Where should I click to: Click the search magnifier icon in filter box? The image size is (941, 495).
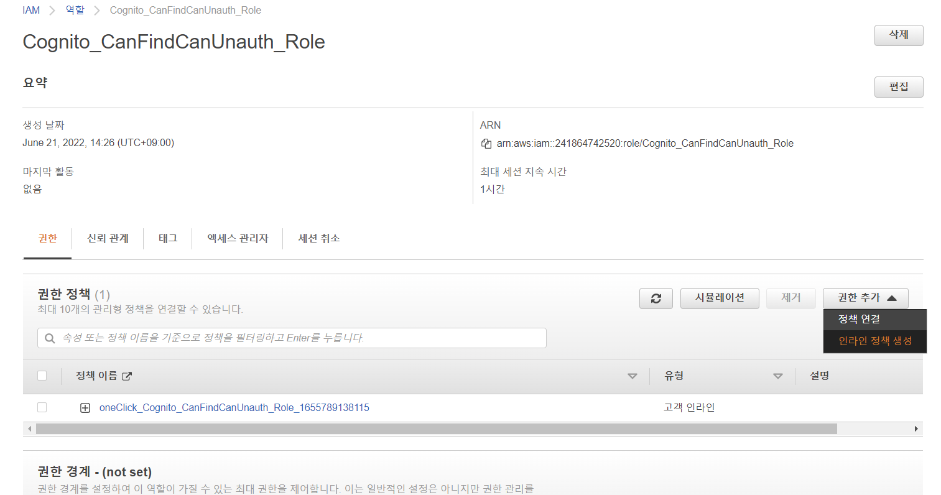[50, 338]
